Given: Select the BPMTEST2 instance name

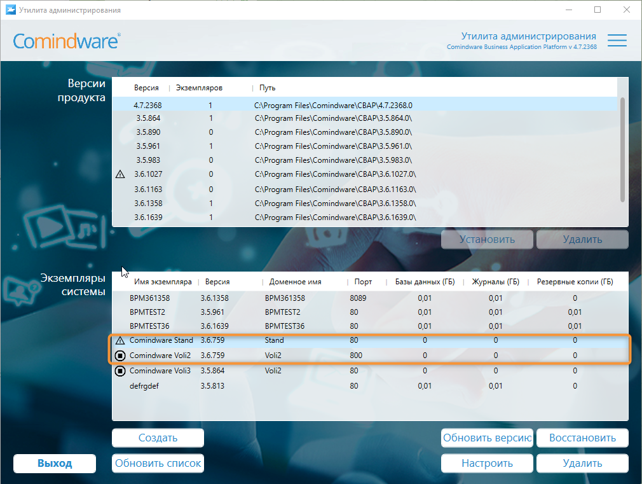Looking at the screenshot, I should tap(147, 312).
